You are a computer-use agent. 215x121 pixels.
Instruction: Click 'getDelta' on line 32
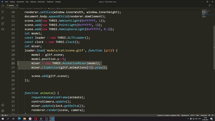click(x=71, y=106)
